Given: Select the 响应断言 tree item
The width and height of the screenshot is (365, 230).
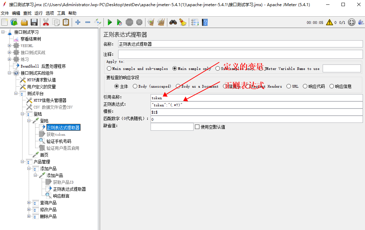Looking at the screenshot, I should [x=61, y=196].
